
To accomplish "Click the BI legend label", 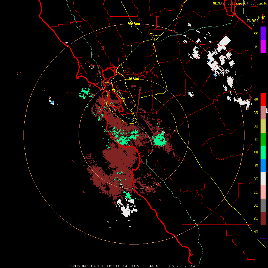I will point(255,219).
